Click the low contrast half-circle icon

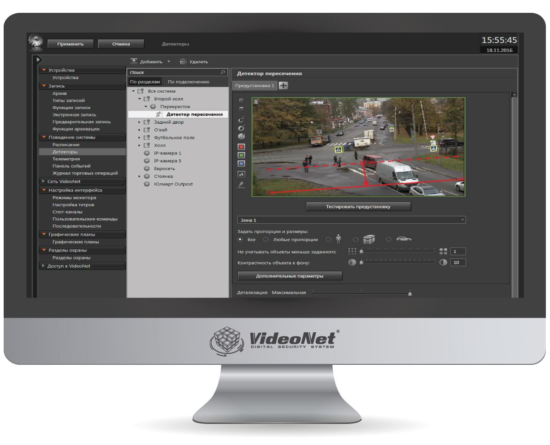click(x=352, y=263)
